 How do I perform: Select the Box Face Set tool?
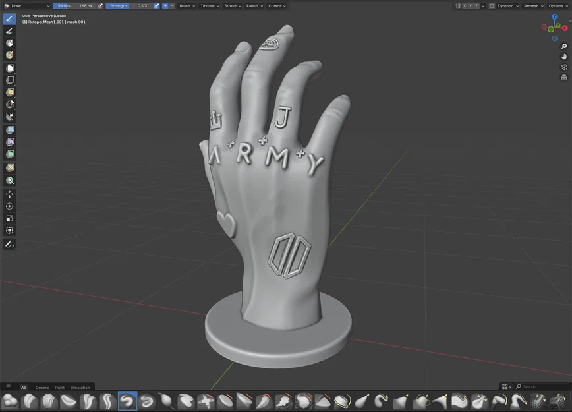click(x=10, y=92)
